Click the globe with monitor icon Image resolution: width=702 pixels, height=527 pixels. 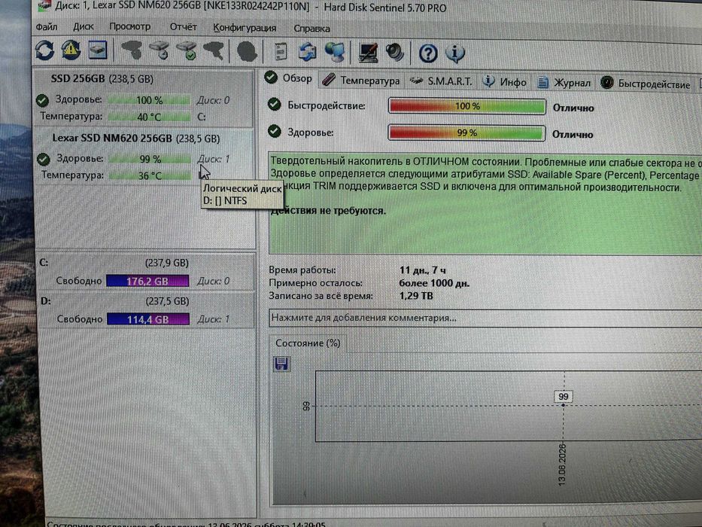[335, 53]
